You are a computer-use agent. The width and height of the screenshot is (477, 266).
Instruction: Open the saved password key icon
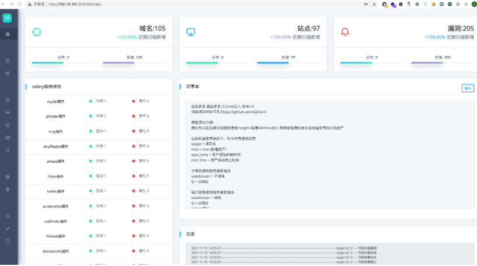[366, 4]
